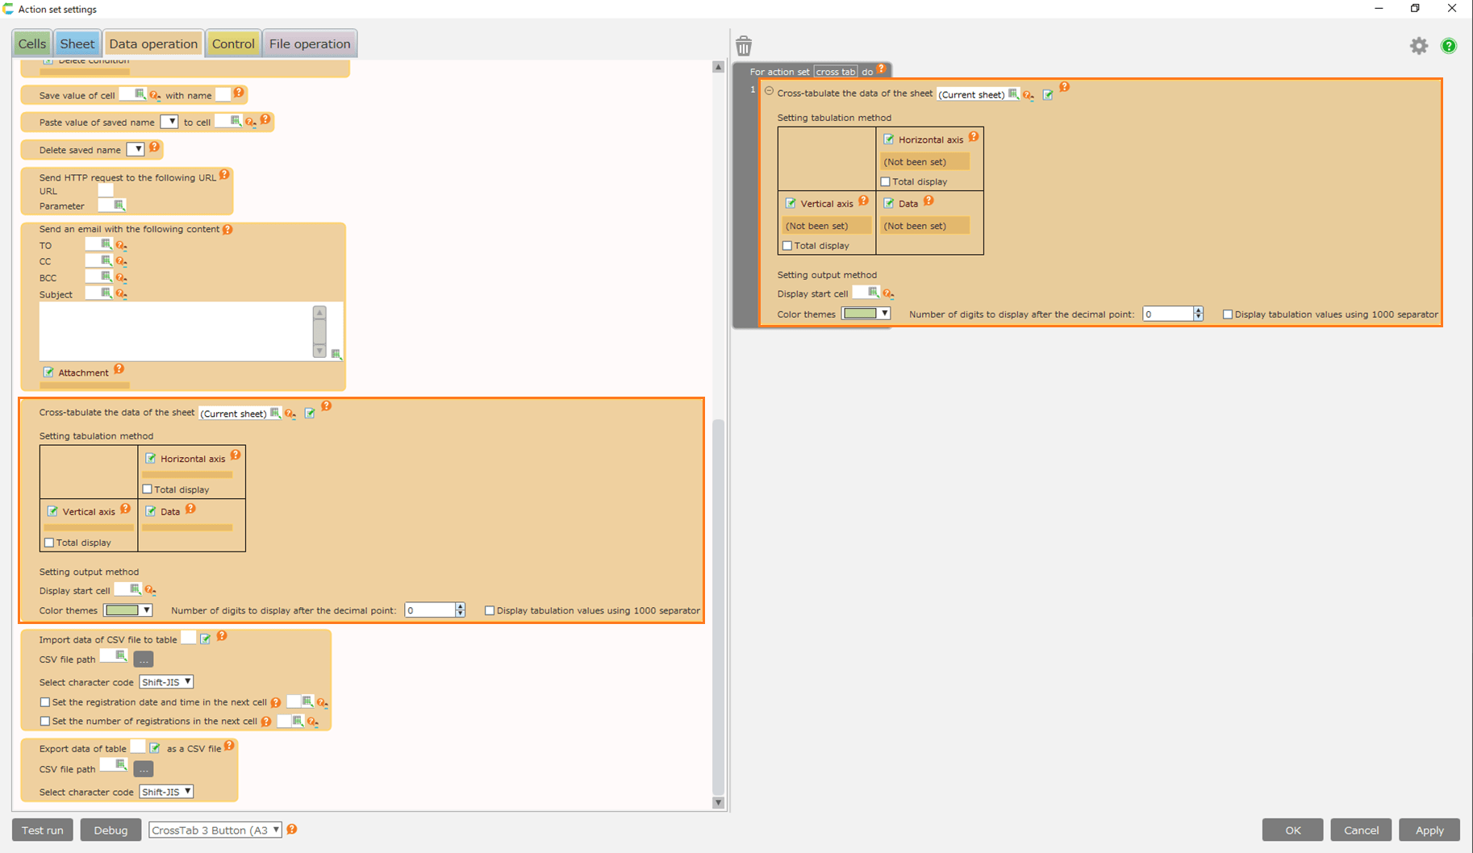This screenshot has height=853, width=1473.
Task: Click cell picker icon beside email Subject field
Action: click(106, 293)
